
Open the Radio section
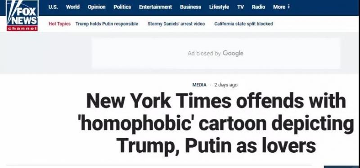click(258, 7)
